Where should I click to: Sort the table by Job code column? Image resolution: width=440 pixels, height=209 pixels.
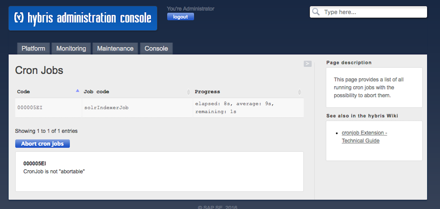point(137,92)
